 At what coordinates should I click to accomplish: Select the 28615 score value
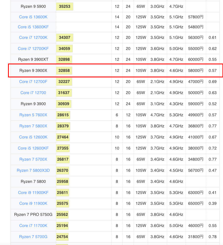pos(63,115)
